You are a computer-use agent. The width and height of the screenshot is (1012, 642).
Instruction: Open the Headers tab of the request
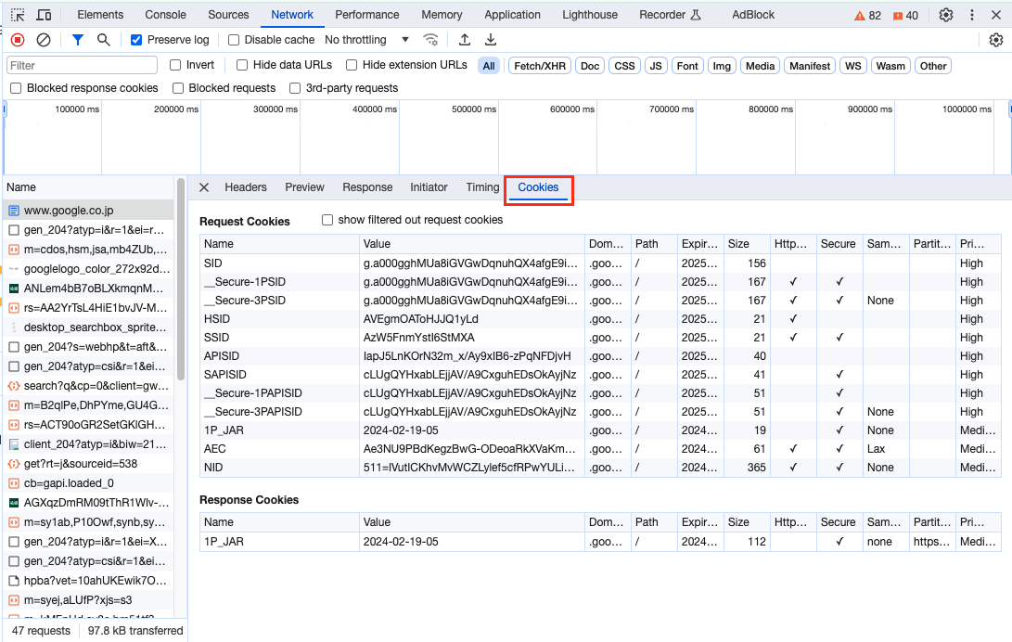(x=246, y=187)
